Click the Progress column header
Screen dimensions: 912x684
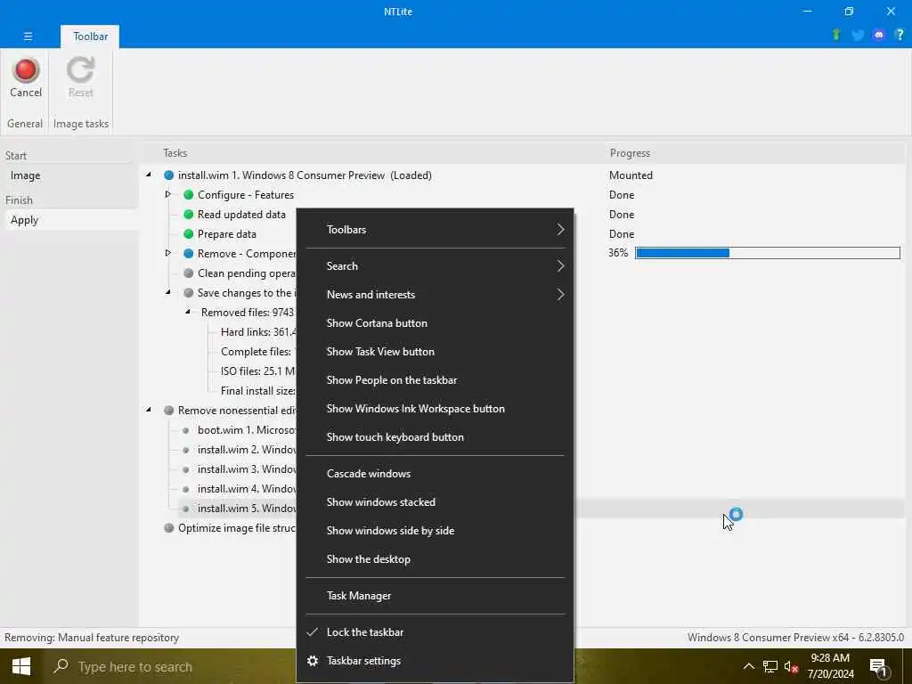coord(630,153)
